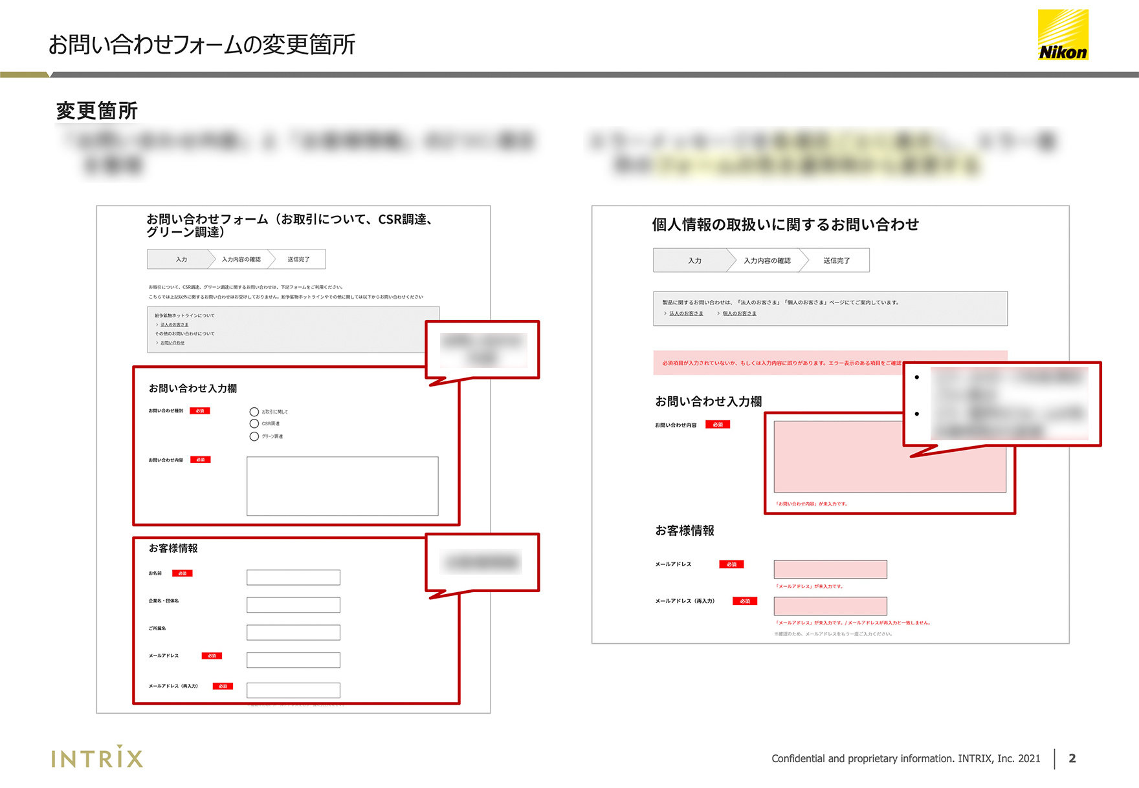Click the Confidential and proprietary information footer

click(x=906, y=758)
